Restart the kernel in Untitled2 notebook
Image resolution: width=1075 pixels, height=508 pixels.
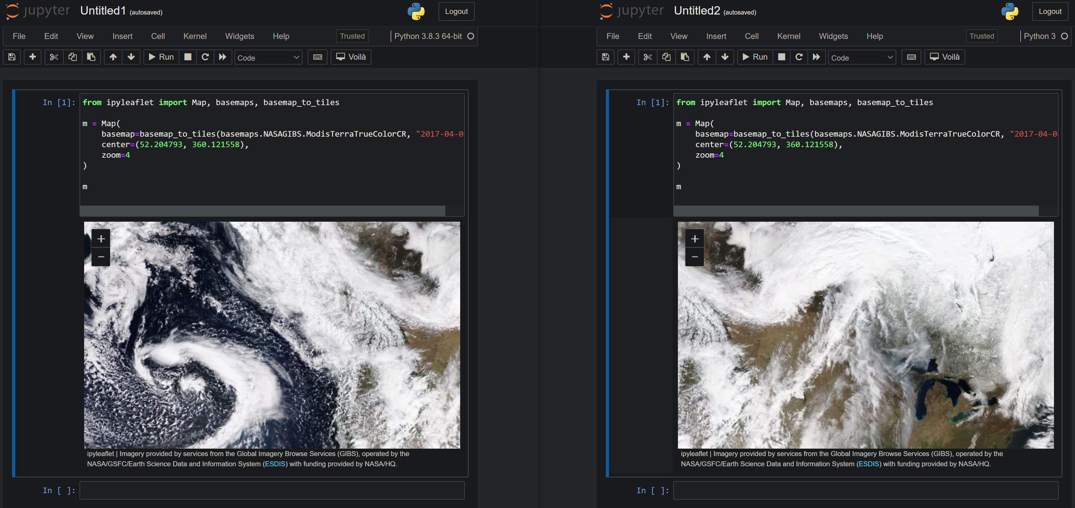[x=799, y=57]
